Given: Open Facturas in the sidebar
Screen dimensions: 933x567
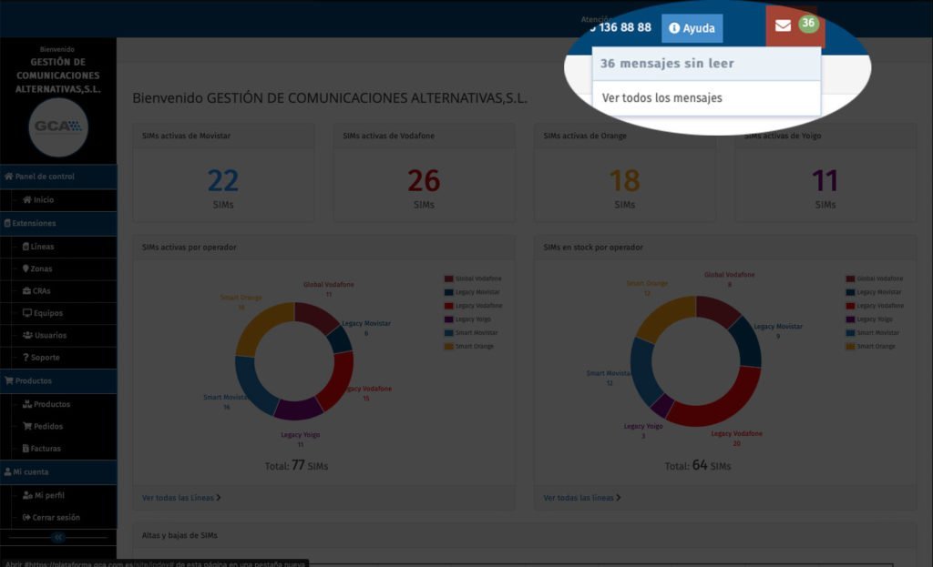Looking at the screenshot, I should coord(41,448).
